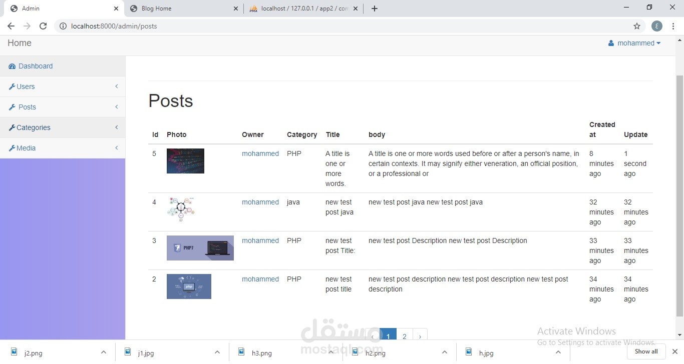Close the Blog Home tab
This screenshot has width=684, height=364.
pos(236,8)
